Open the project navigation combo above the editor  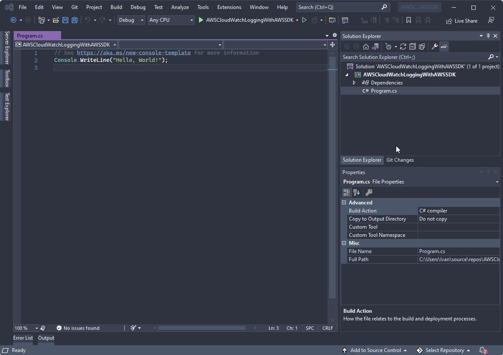66,44
